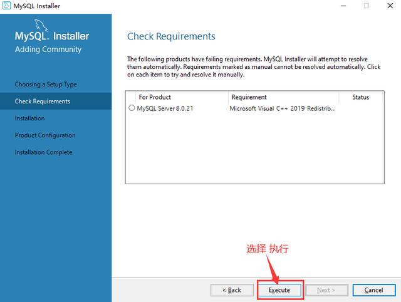This screenshot has width=401, height=302.
Task: Click the Microsoft Visual C++ 2019 Redistrib... requirement
Action: click(x=283, y=108)
